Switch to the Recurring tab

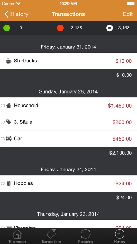(86, 236)
